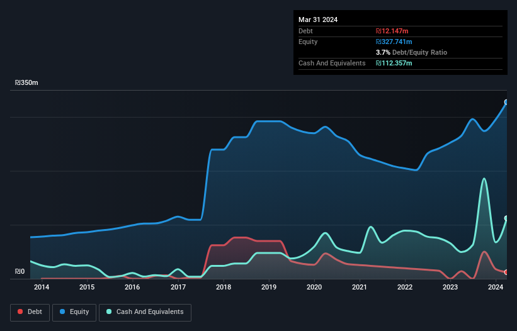Viewport: 517px width, 331px height.
Task: Click the 2021 x-axis label
Action: click(x=360, y=287)
